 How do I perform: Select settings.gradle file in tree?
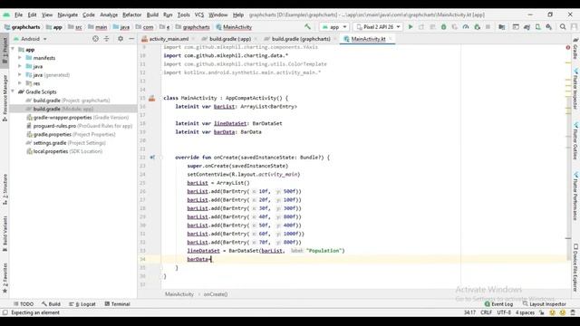tap(66, 143)
